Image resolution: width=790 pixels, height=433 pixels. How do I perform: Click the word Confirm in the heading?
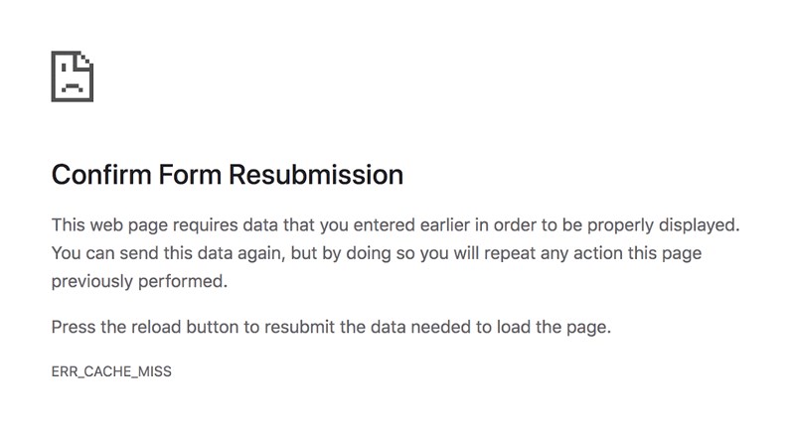[101, 175]
